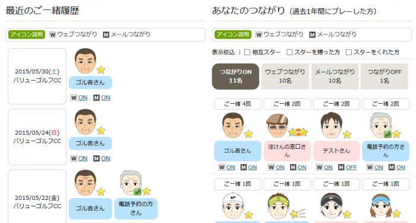Image resolution: width=416 pixels, height=223 pixels.
Task: Click the mutual star icon beside ほけんの窓口さん's avatar
Action: coord(298,132)
